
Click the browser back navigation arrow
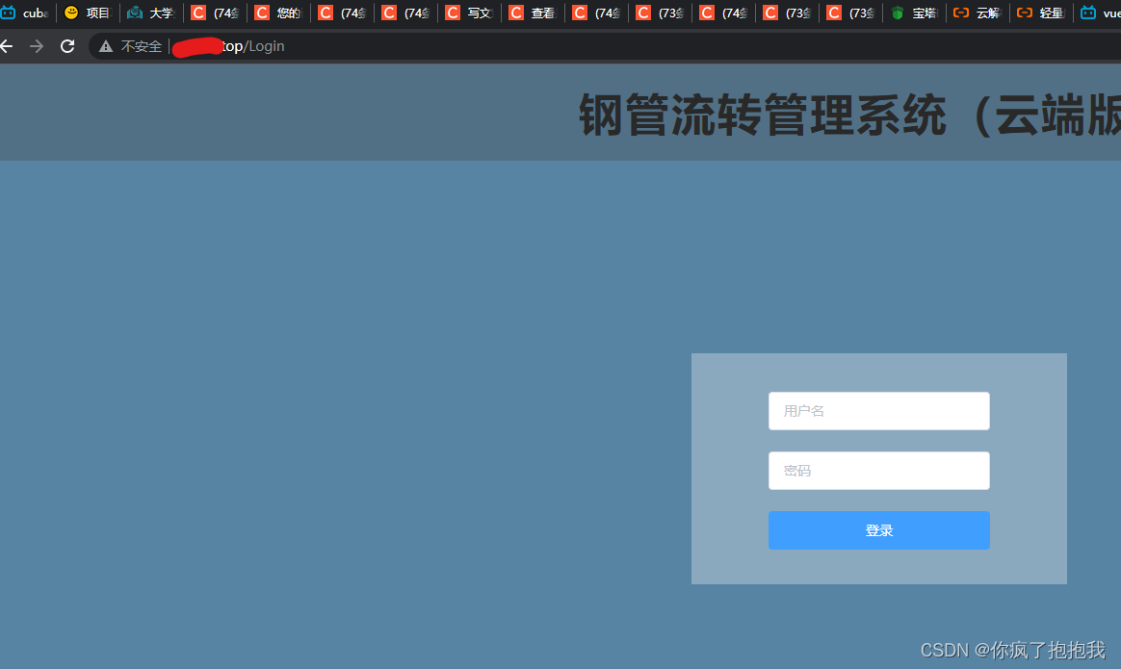[x=8, y=45]
